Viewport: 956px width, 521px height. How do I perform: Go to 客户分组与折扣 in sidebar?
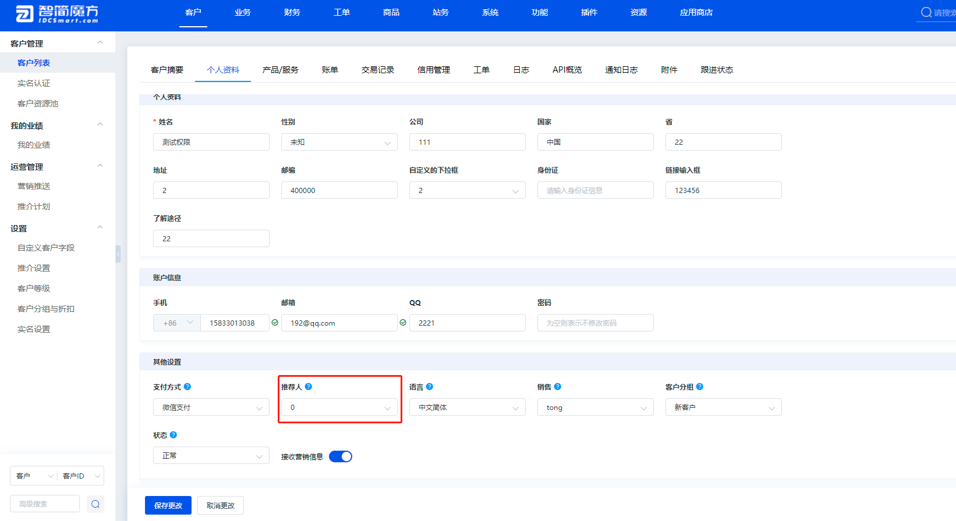(x=46, y=309)
